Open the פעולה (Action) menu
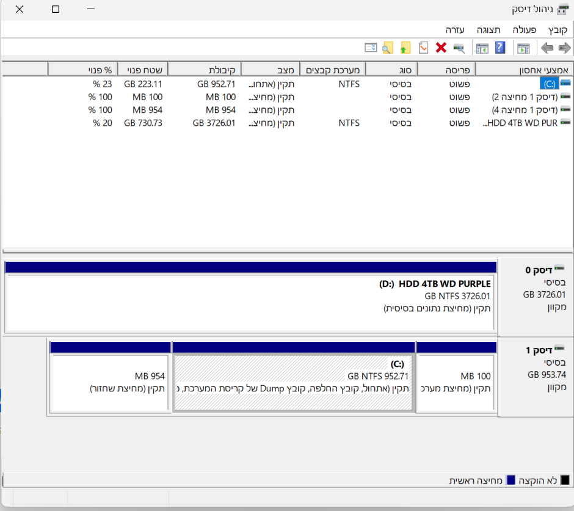Image resolution: width=574 pixels, height=511 pixels. pos(524,29)
